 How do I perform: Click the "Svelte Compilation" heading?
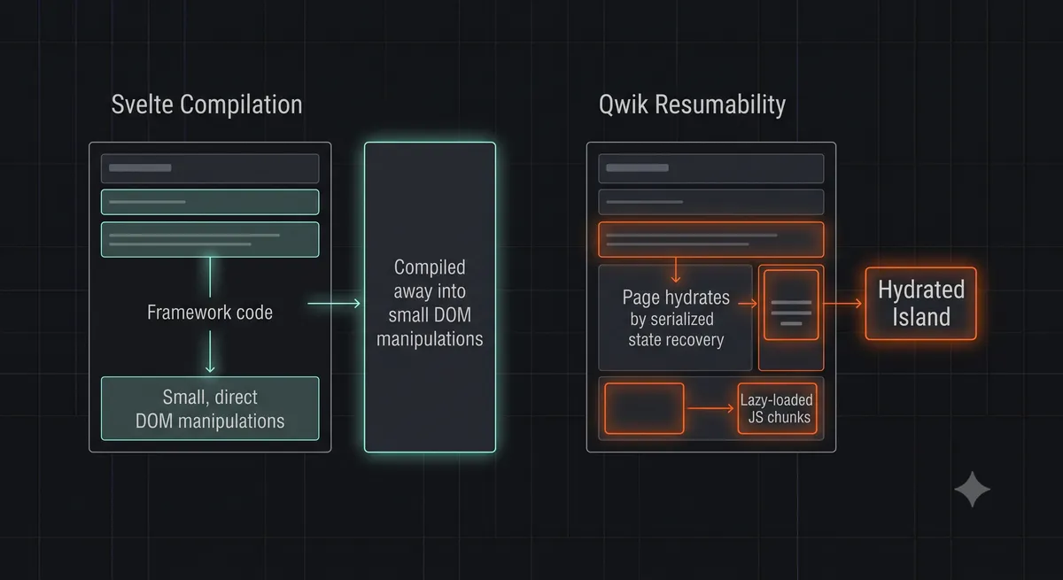[206, 104]
